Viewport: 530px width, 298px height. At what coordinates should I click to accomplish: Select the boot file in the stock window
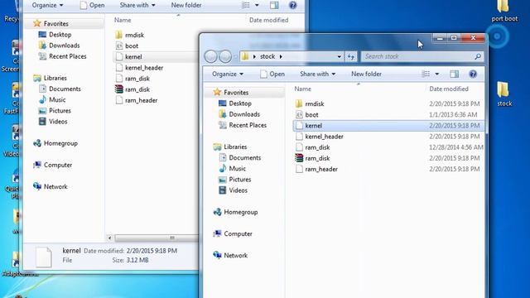click(311, 114)
